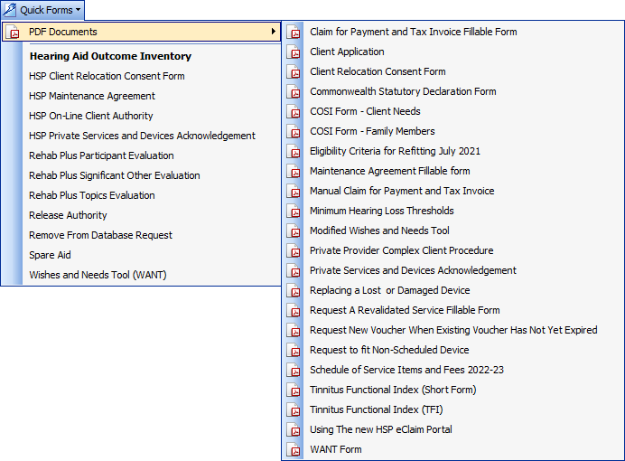The image size is (625, 461).
Task: Click PDF icon for Client Relocation Consent Form
Action: (x=294, y=71)
